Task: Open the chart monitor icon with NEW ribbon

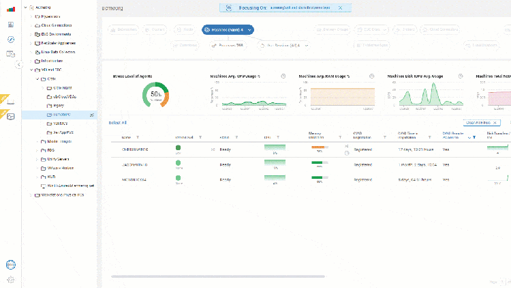Action: click(x=11, y=117)
